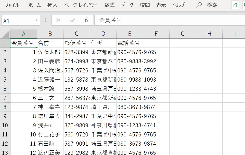
Task: Select row 12 header
Action: 5,144
